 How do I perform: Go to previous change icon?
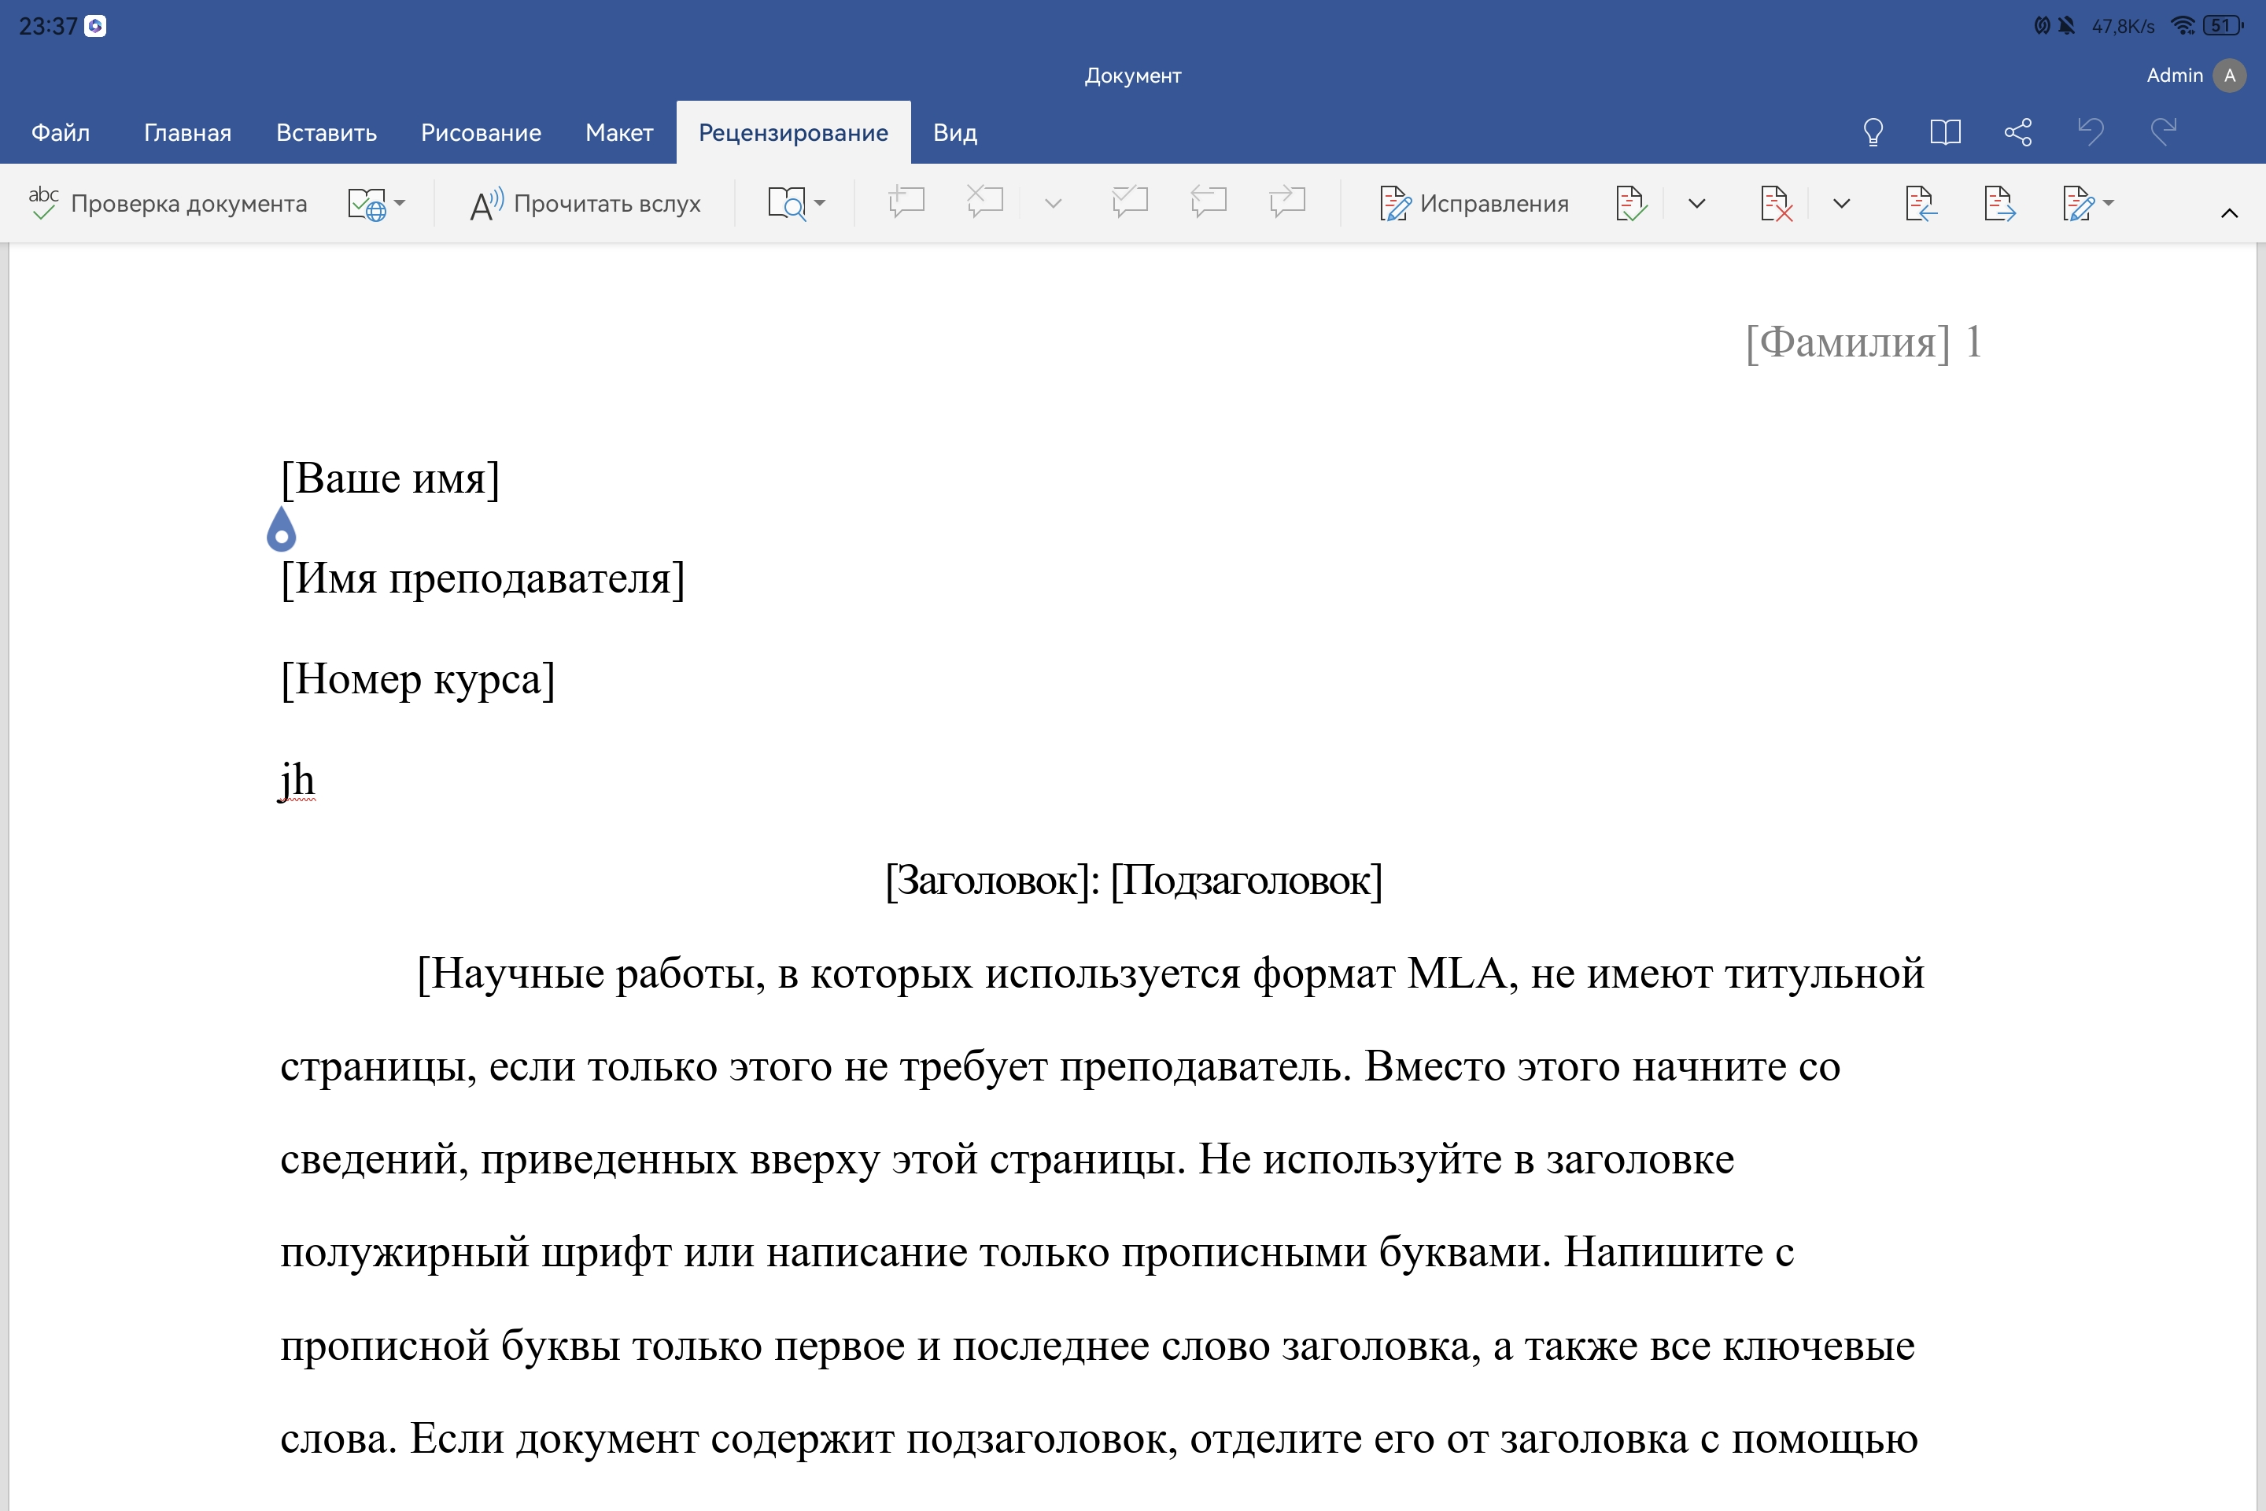click(x=1919, y=203)
